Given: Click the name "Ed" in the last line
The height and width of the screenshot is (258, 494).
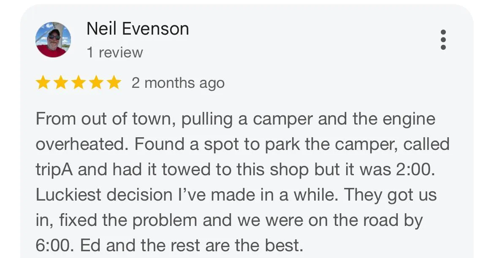Looking at the screenshot, I should pos(90,245).
